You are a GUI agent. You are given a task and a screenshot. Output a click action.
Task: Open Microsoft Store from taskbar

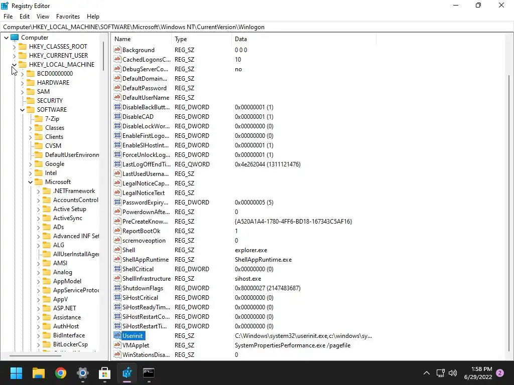tap(104, 373)
